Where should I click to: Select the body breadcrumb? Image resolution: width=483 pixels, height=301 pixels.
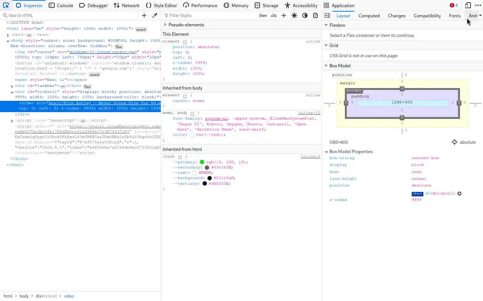click(x=24, y=296)
